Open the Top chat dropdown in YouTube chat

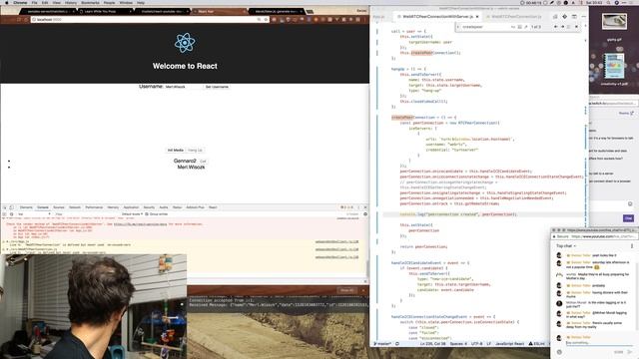pyautogui.click(x=566, y=246)
